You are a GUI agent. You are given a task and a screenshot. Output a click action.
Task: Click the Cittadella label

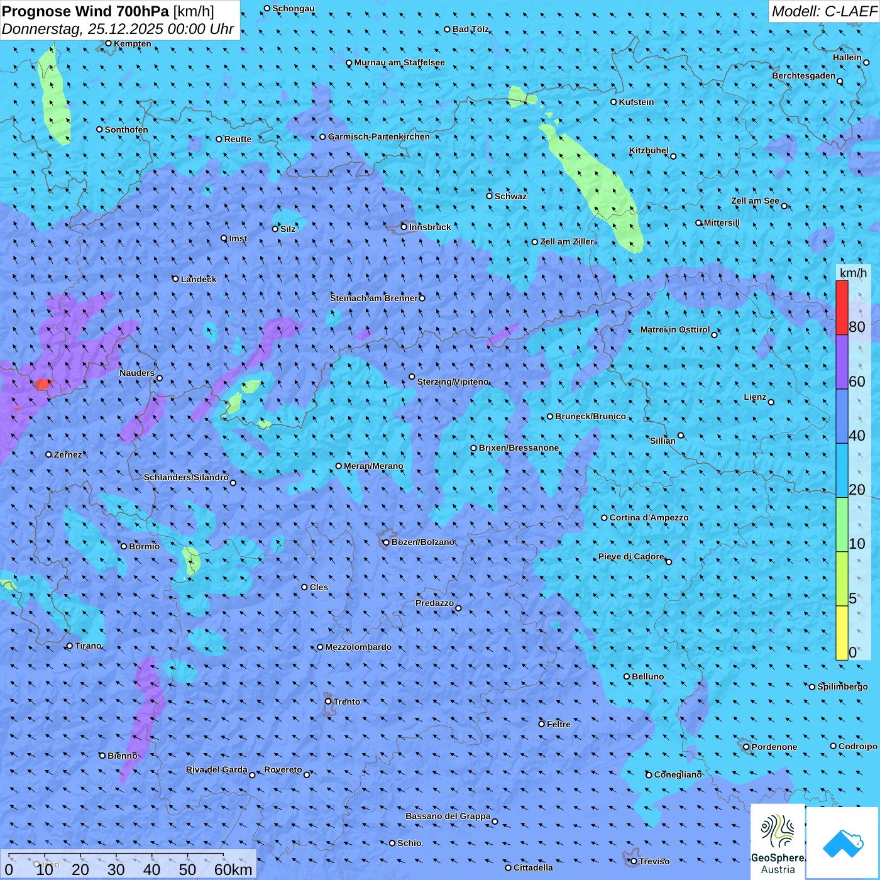coord(534,868)
